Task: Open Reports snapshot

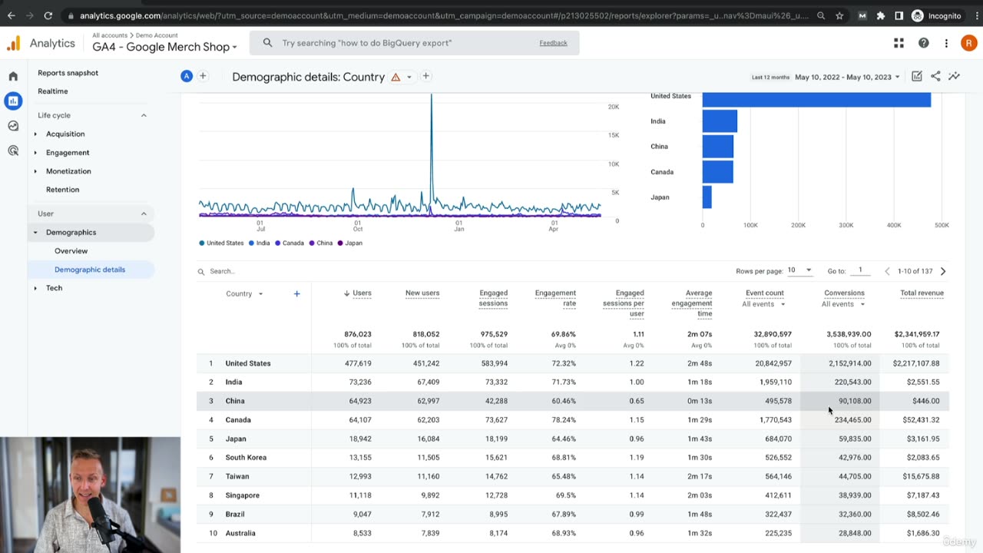Action: coord(68,73)
